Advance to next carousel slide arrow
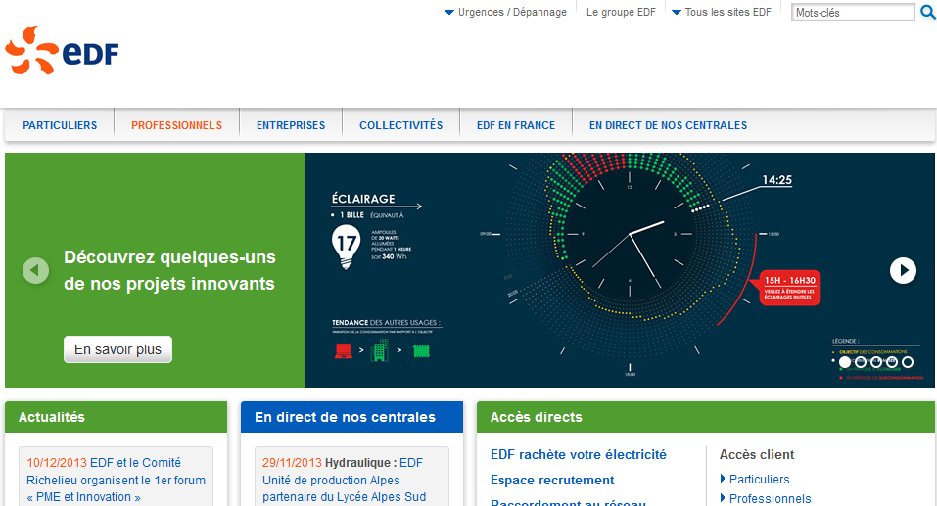This screenshot has width=937, height=506. tap(903, 271)
